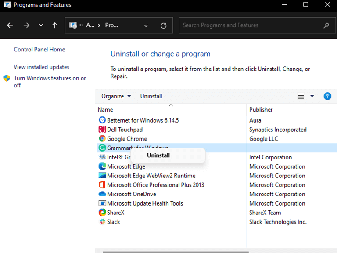Click the horizontal scrollbar at the bottom
The width and height of the screenshot is (337, 253).
176,252
